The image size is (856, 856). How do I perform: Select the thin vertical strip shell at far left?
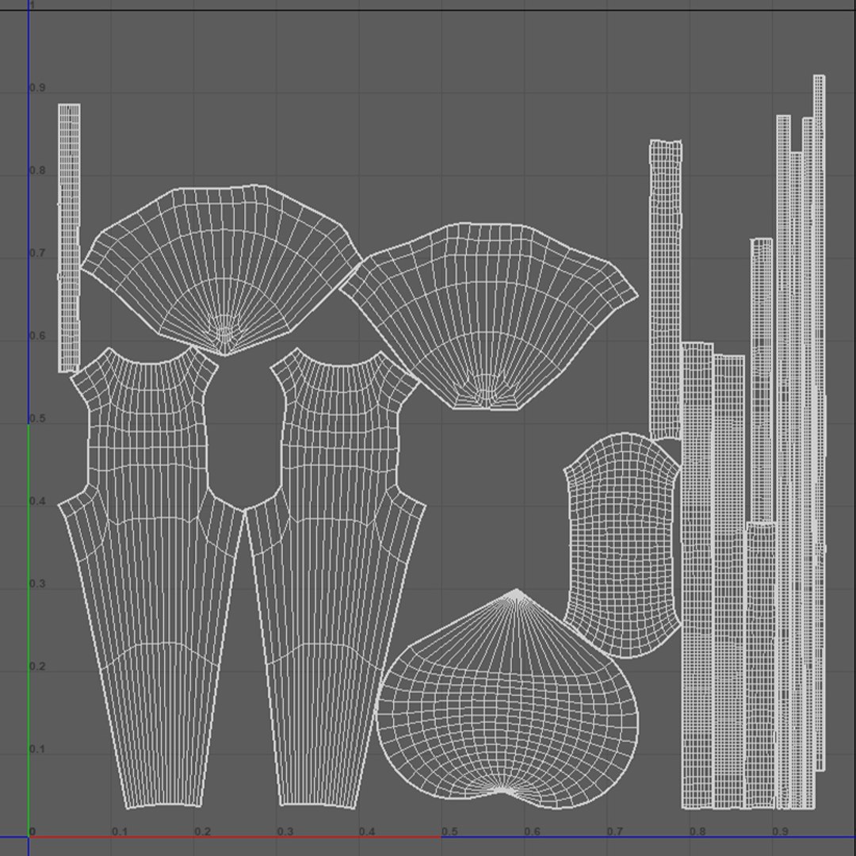(69, 238)
